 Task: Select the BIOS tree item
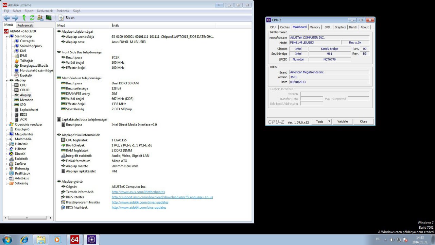[x=23, y=115]
